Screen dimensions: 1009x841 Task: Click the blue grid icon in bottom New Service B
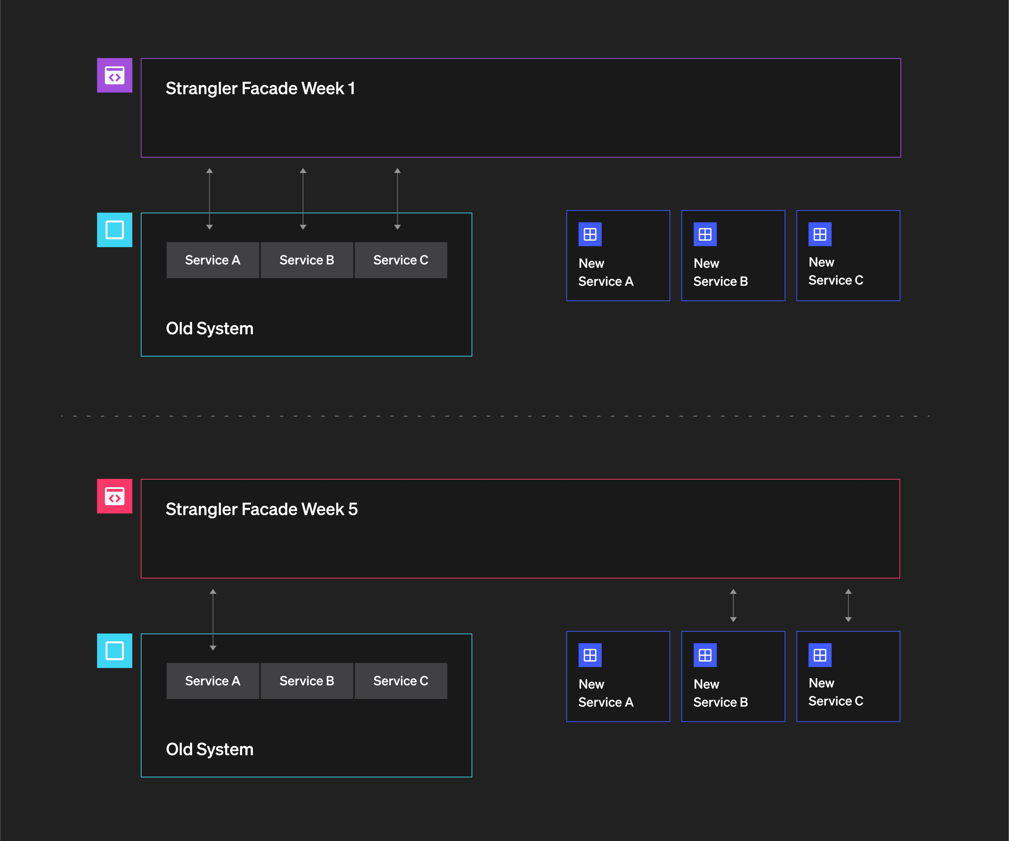tap(705, 655)
